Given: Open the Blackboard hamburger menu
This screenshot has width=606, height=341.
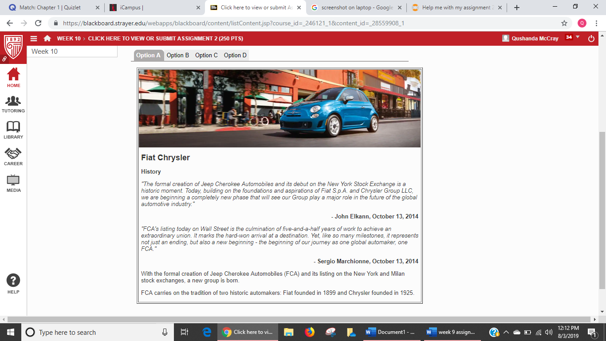Looking at the screenshot, I should pyautogui.click(x=34, y=39).
